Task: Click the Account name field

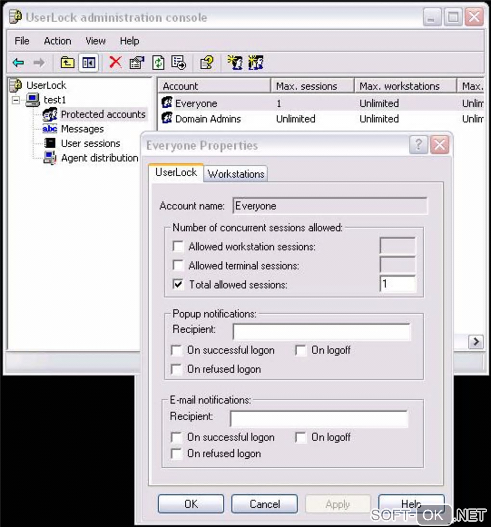Action: 330,206
